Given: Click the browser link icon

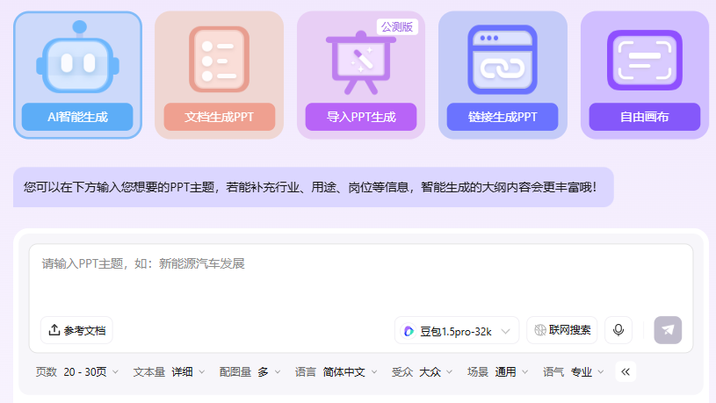Looking at the screenshot, I should [503, 60].
